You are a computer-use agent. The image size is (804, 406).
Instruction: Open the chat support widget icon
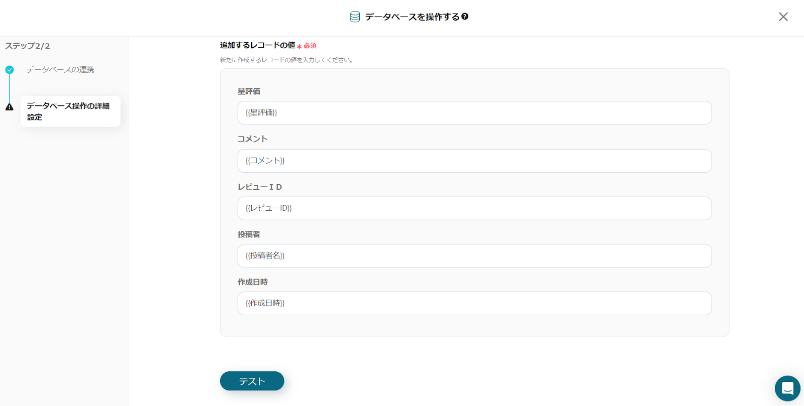click(x=787, y=388)
